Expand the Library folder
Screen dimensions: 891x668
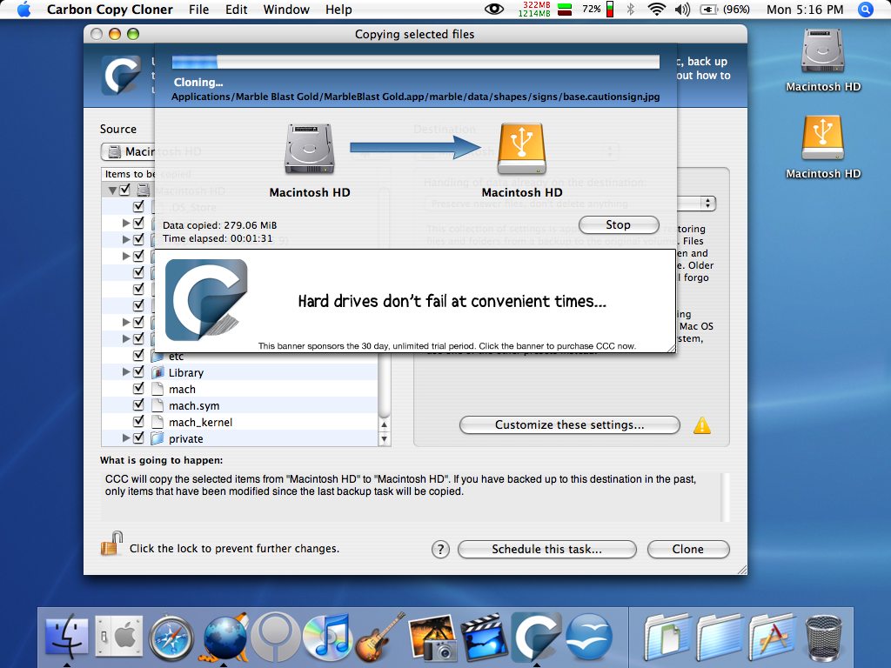pyautogui.click(x=126, y=372)
